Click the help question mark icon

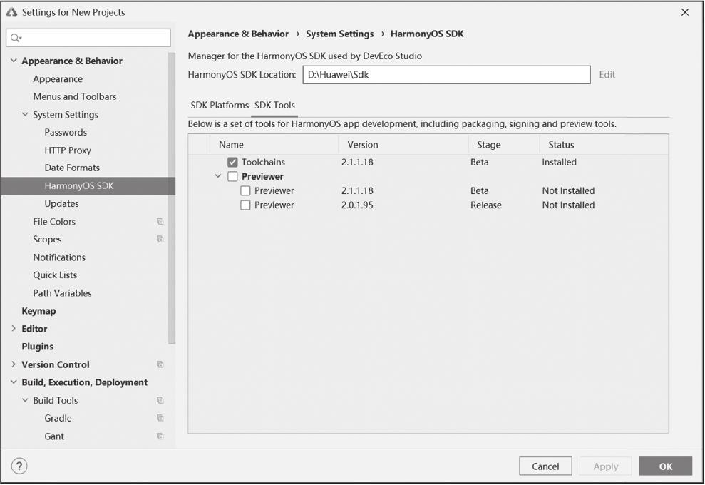[x=19, y=466]
